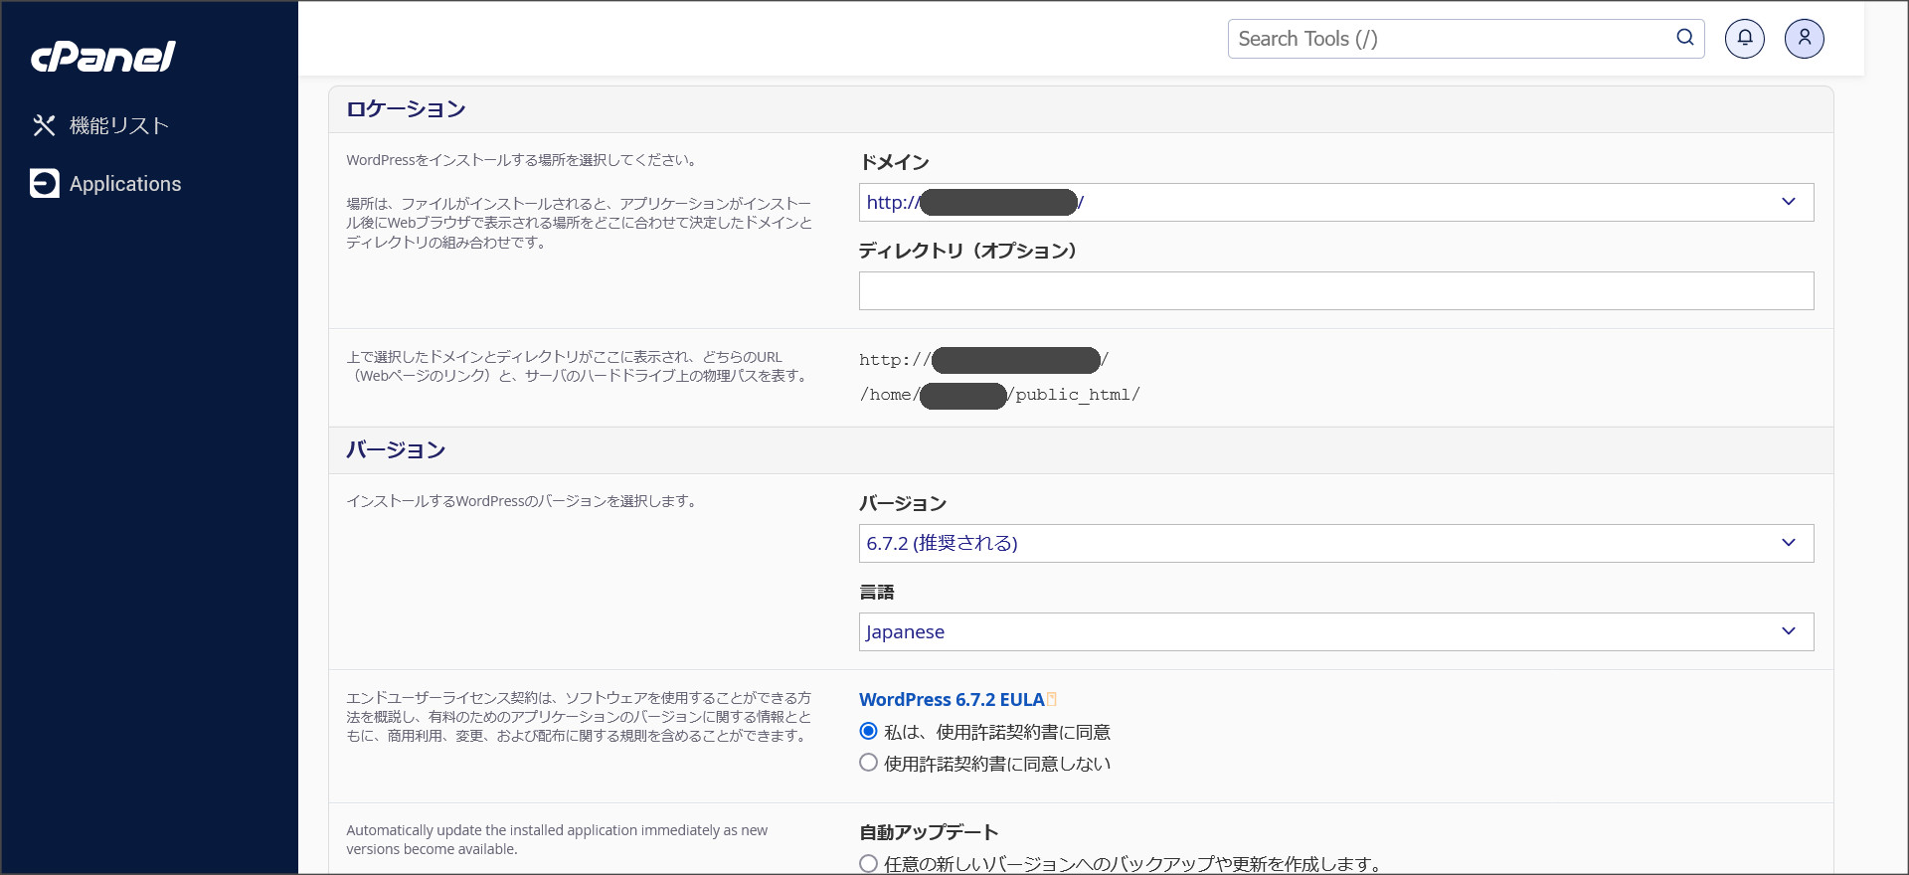Open the user account menu icon
This screenshot has height=875, width=1909.
click(1804, 39)
